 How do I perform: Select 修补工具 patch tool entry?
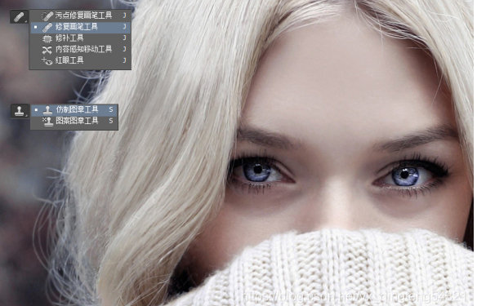click(80, 38)
